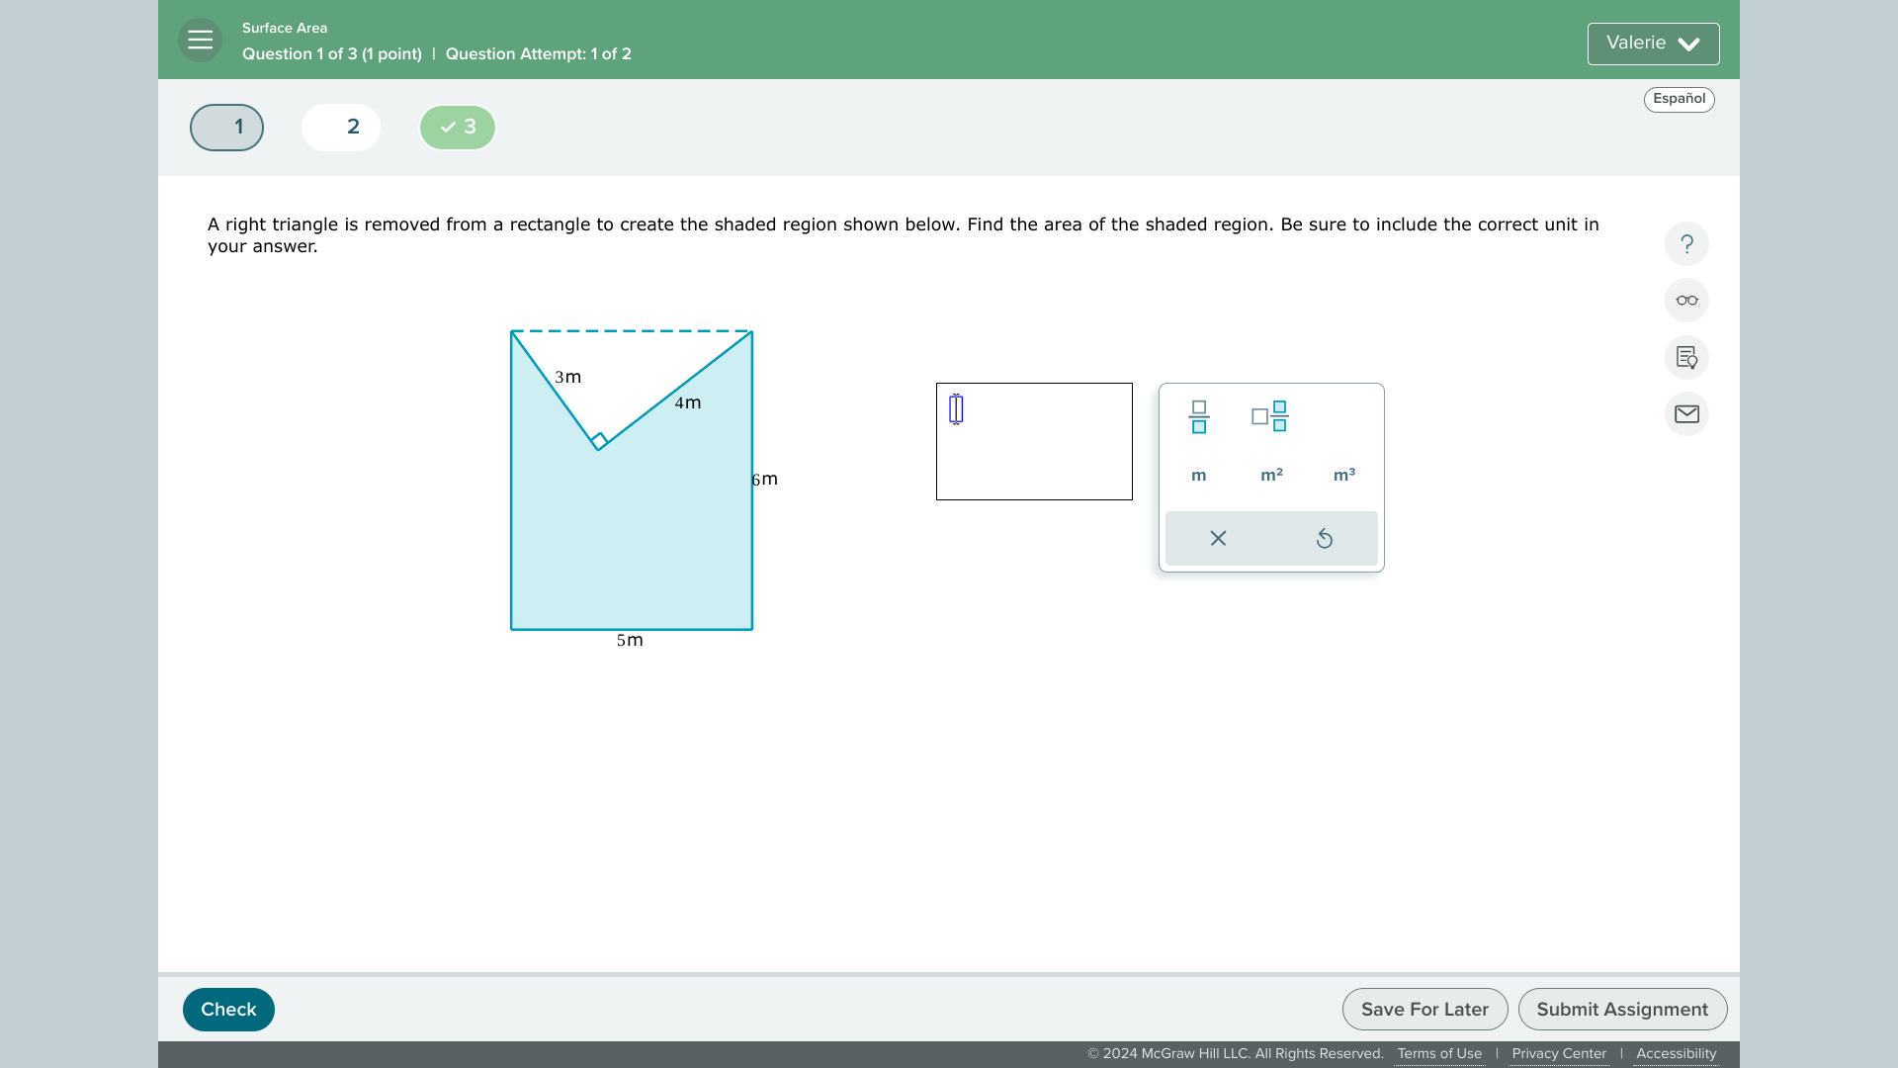This screenshot has width=1898, height=1068.
Task: Open the question mark help icon
Action: coord(1686,244)
